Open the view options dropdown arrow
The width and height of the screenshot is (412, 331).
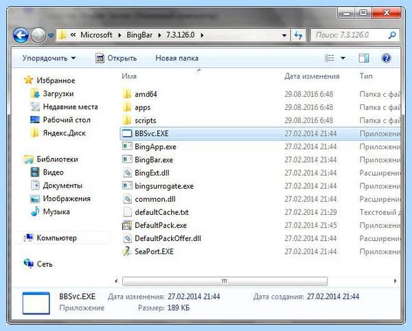click(343, 58)
